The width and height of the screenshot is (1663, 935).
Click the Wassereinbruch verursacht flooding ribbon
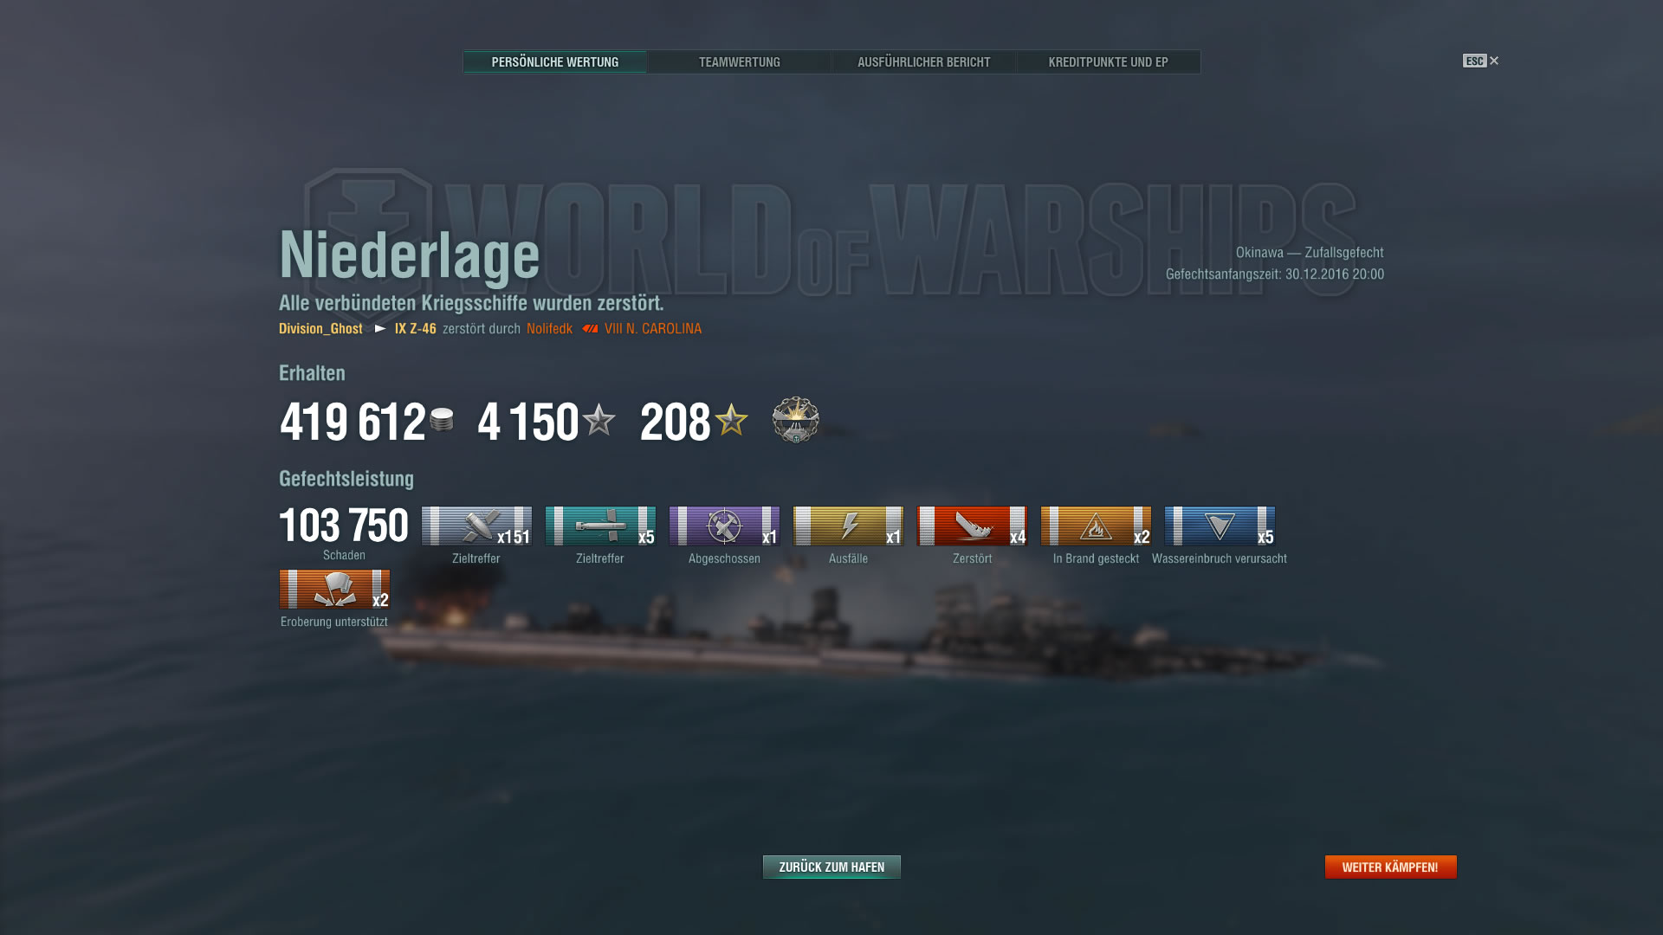tap(1220, 526)
